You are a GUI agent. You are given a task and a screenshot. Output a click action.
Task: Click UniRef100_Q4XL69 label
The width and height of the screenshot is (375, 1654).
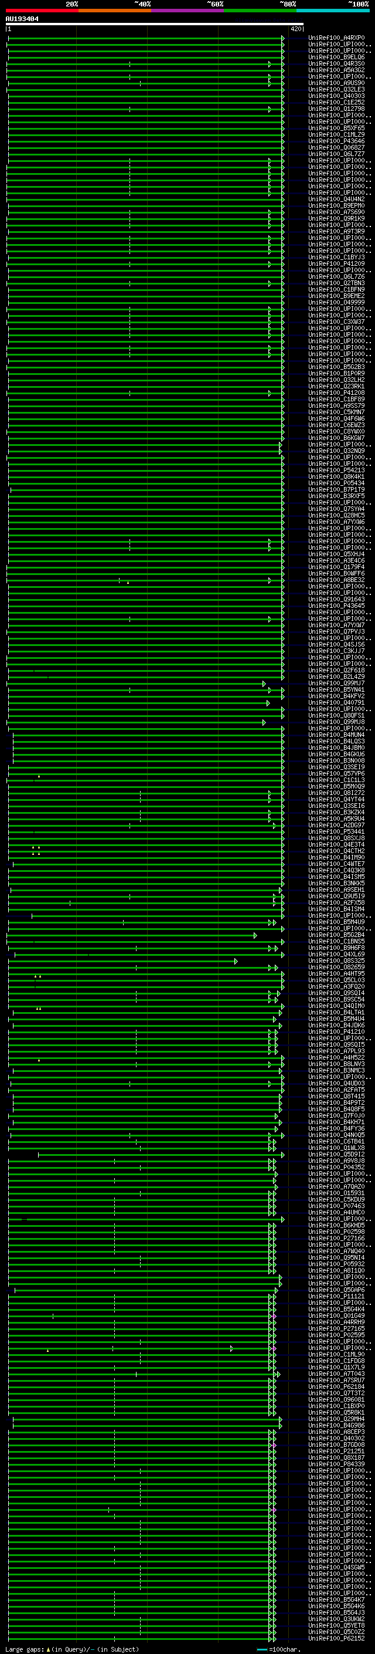coord(336,954)
